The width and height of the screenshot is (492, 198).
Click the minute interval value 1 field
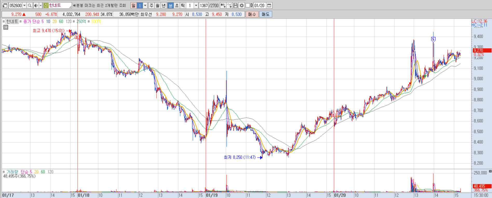[190, 5]
